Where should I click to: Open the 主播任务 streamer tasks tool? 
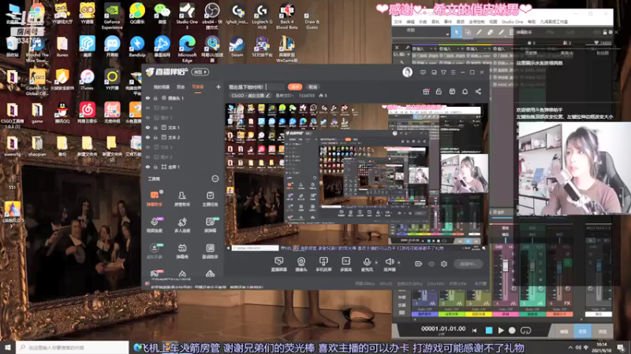point(210,198)
